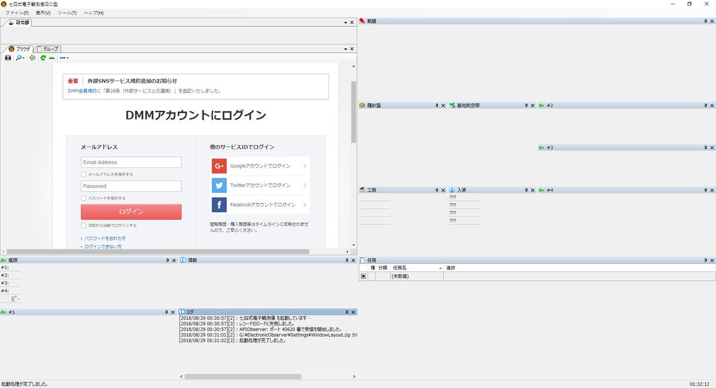Select fleet row #3: in 艦隊 panel

pos(10,283)
